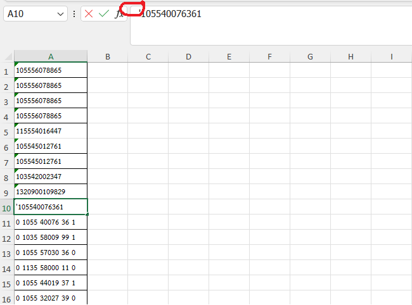Viewport: 412px width, 305px height.
Task: Select row 4 header
Action: pyautogui.click(x=6, y=117)
